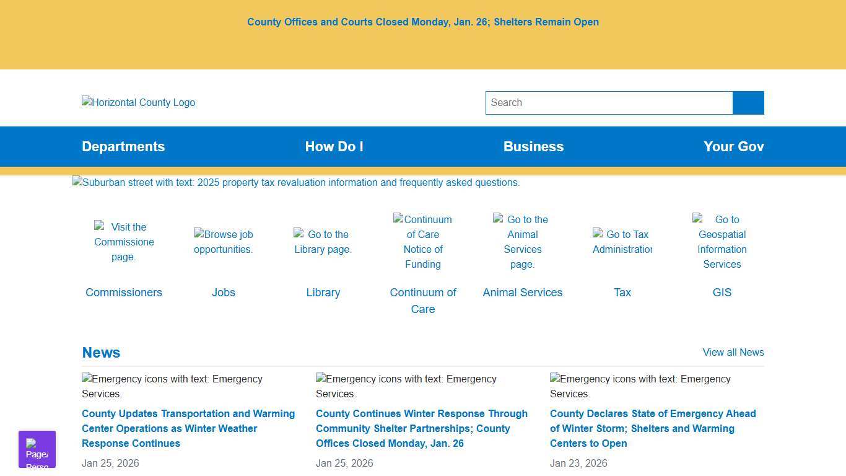
Task: Click the Geospatial Information Services icon
Action: [x=722, y=242]
